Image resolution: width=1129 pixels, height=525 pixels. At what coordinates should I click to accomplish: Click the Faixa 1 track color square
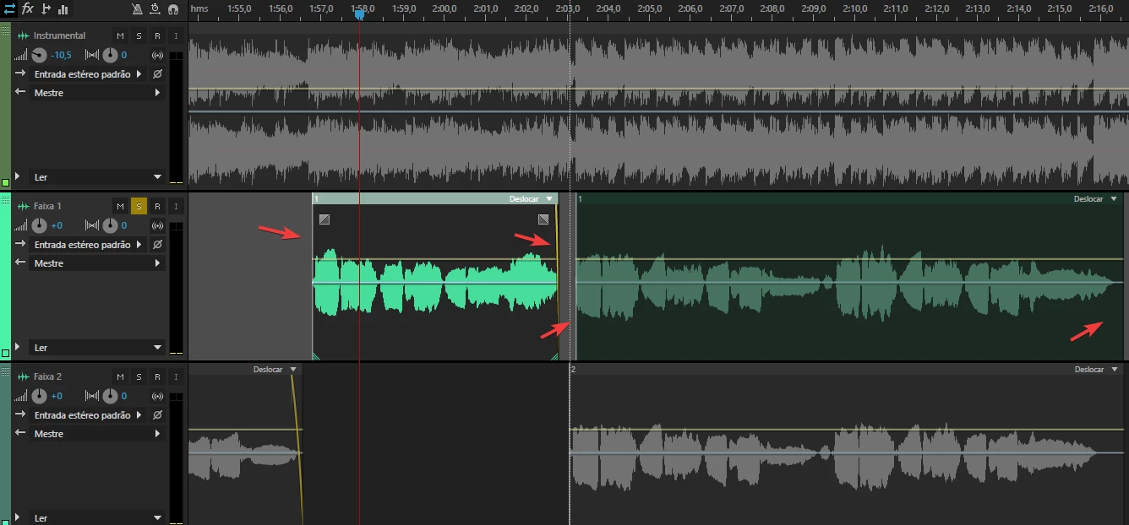(x=5, y=353)
